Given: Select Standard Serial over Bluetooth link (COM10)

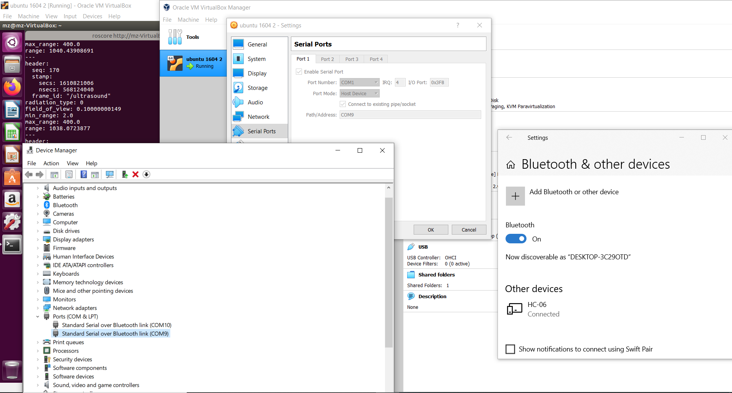Looking at the screenshot, I should 117,325.
